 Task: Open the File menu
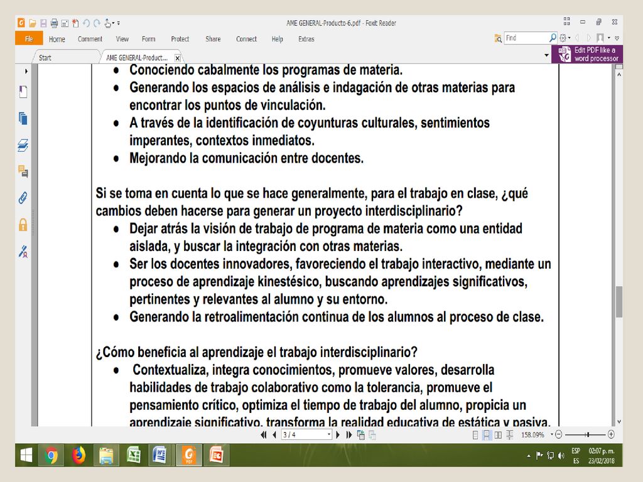(29, 39)
